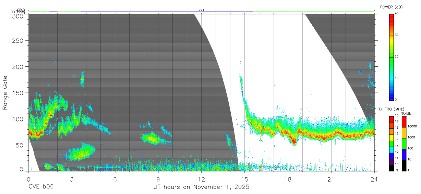Click the 200 range gate tick label
The height and width of the screenshot is (194, 421).
[x=18, y=66]
